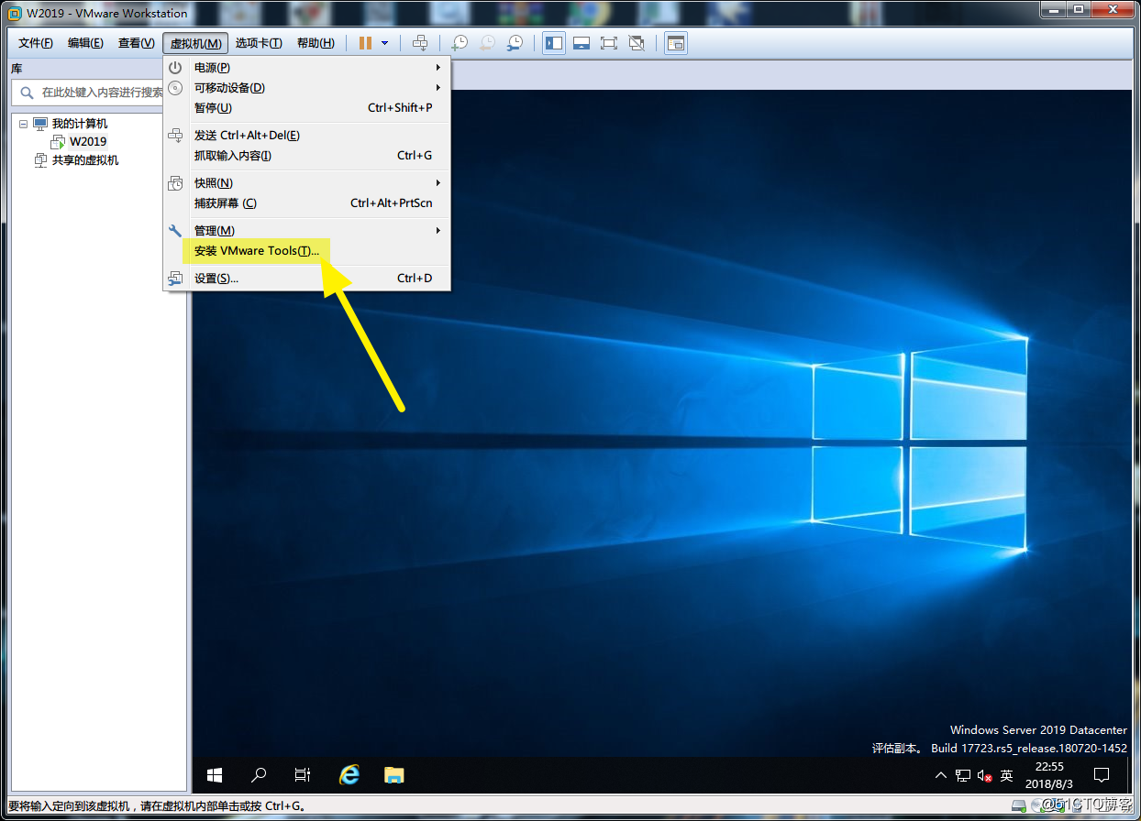Open the guest Action Center notification icon
The width and height of the screenshot is (1141, 821).
1102,776
